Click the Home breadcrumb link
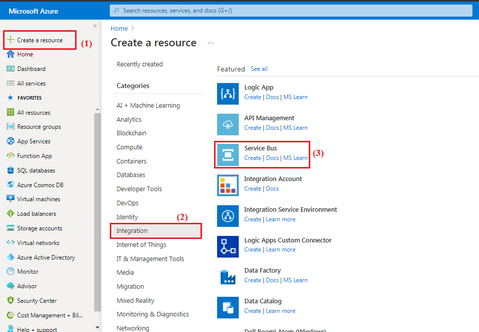The image size is (479, 332). [119, 28]
